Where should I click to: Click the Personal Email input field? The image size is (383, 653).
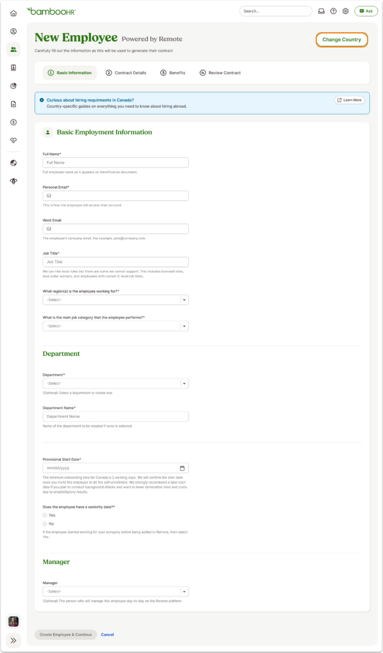[116, 196]
